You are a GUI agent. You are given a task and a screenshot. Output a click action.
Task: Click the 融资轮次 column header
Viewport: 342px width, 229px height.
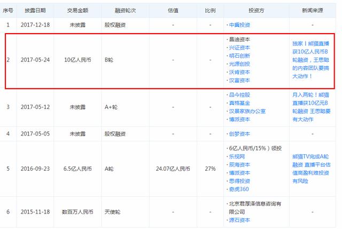125,10
